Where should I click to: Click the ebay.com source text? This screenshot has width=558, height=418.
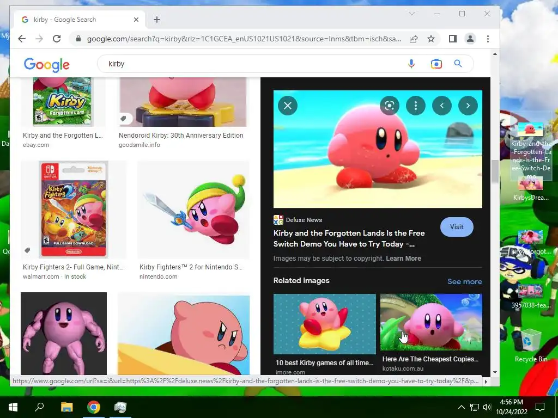(36, 145)
